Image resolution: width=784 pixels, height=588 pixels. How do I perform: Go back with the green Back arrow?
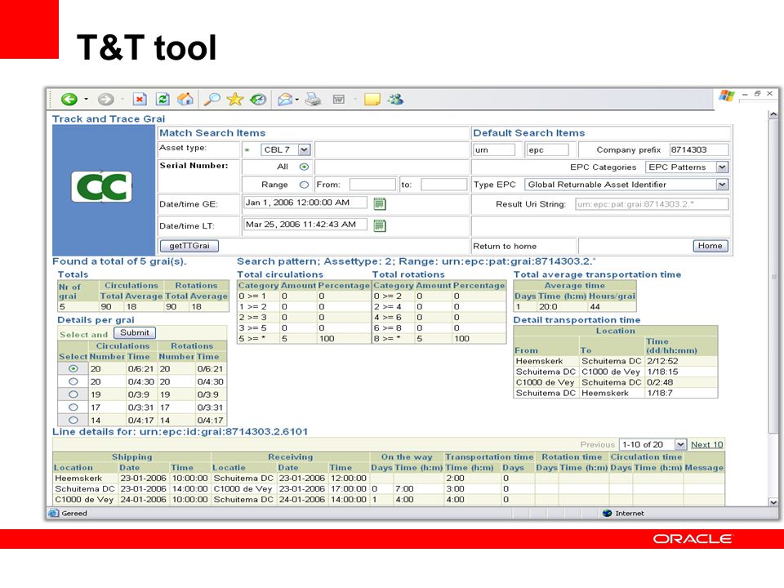[69, 99]
